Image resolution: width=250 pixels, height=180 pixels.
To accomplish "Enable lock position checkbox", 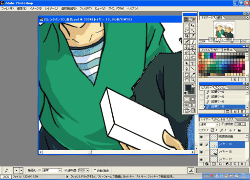I will click(227, 130).
